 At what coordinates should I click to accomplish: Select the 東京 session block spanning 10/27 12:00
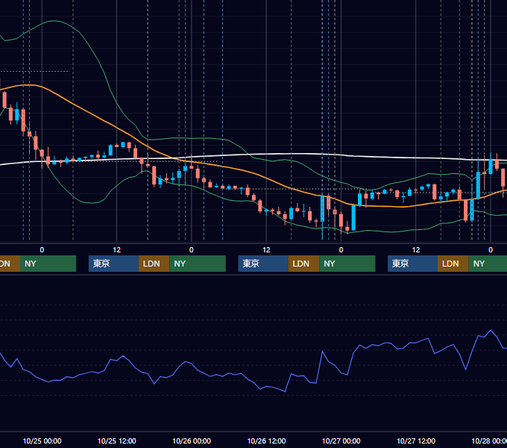click(412, 264)
